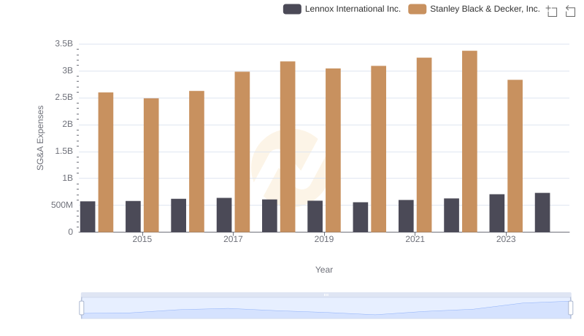The width and height of the screenshot is (584, 336).
Task: Click the SG&A Expenses axis title
Action: [40, 138]
